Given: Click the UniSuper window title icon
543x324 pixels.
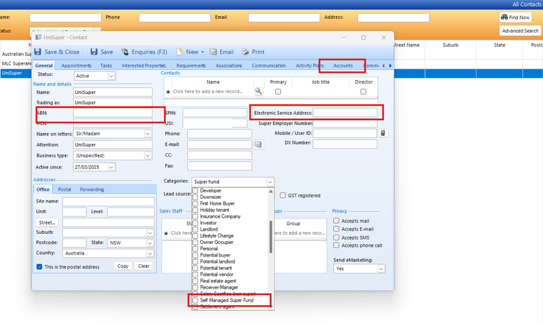Looking at the screenshot, I should point(38,37).
